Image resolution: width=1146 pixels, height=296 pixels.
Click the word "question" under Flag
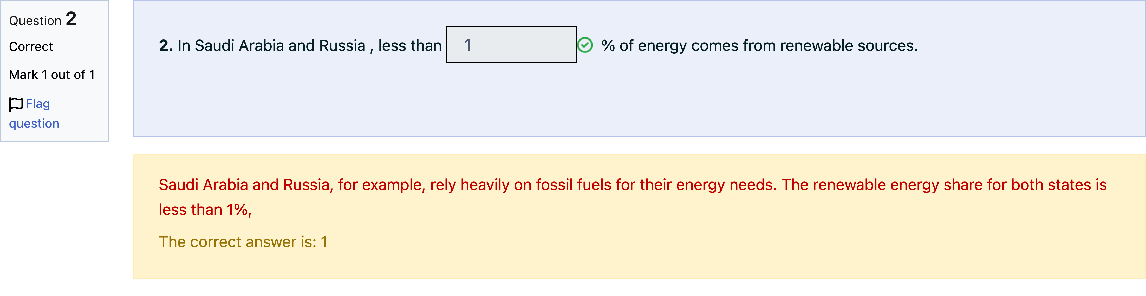click(x=34, y=124)
